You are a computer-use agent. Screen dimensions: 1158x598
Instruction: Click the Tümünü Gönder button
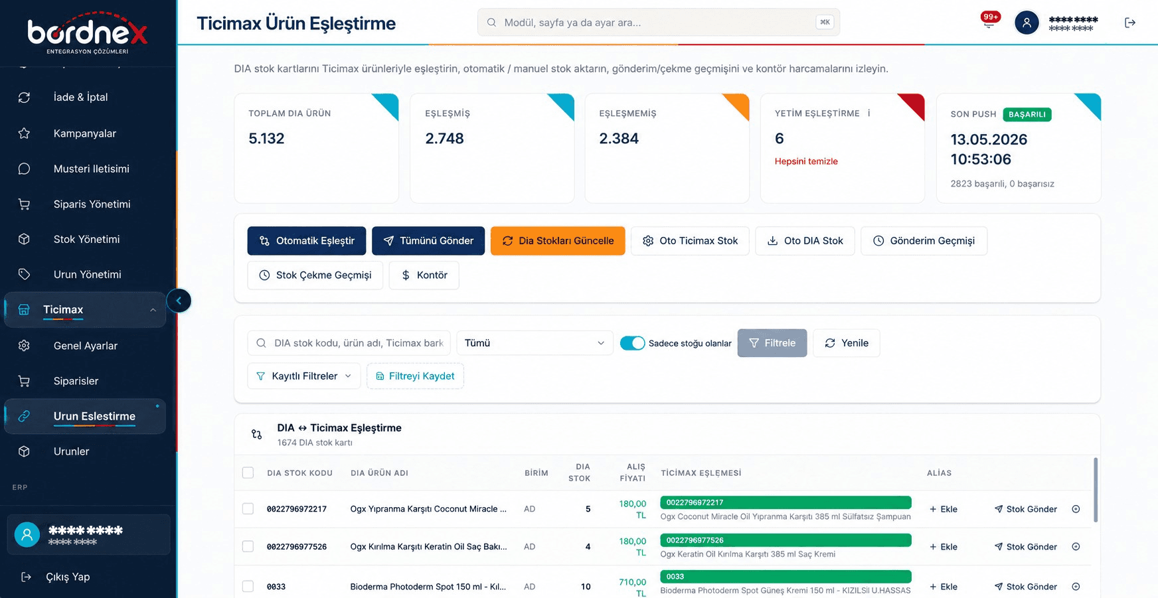coord(428,241)
